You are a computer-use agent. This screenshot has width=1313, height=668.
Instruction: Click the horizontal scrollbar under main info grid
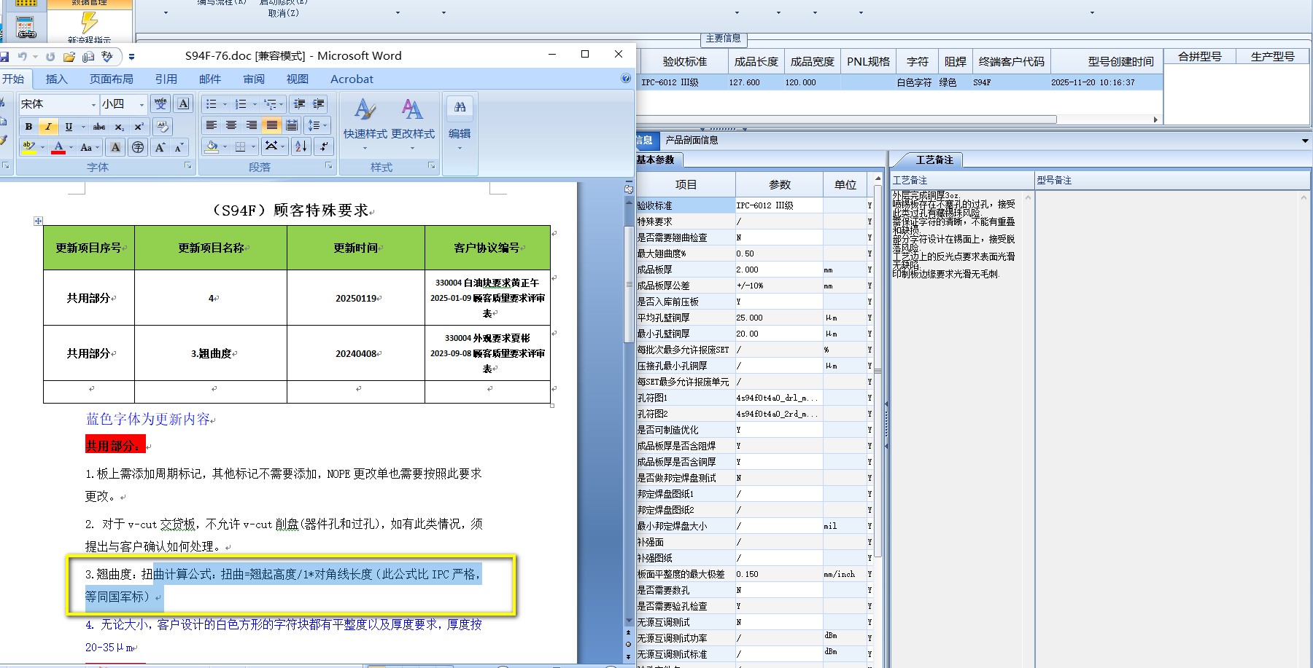point(846,119)
